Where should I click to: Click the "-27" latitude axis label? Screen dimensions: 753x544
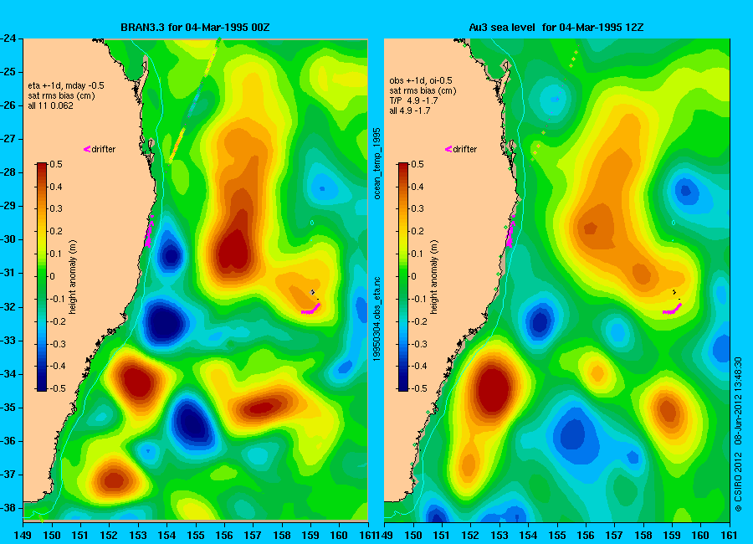8,139
